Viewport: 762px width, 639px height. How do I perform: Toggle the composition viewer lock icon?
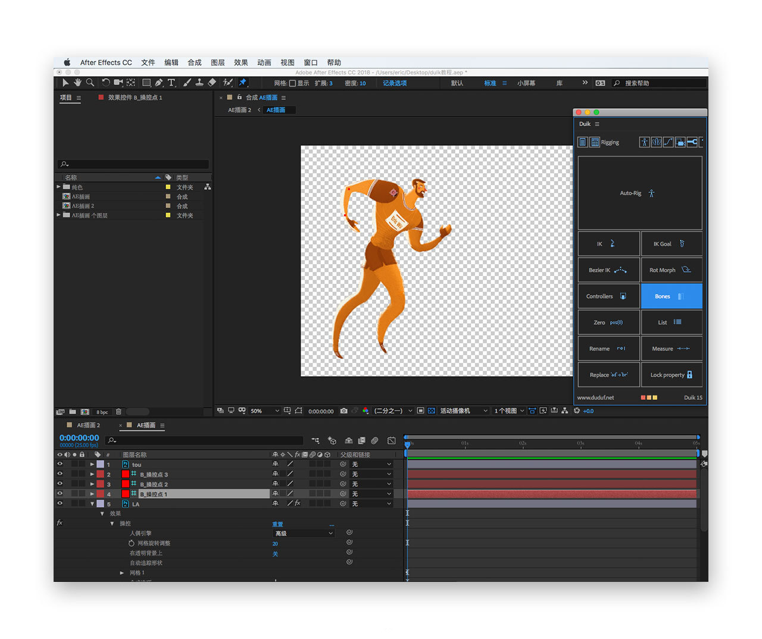239,97
